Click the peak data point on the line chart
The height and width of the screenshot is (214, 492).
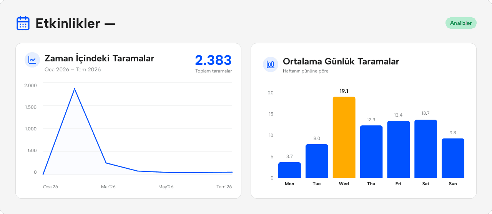pos(75,89)
